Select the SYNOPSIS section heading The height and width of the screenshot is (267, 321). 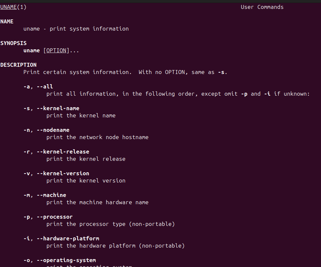[x=14, y=43]
